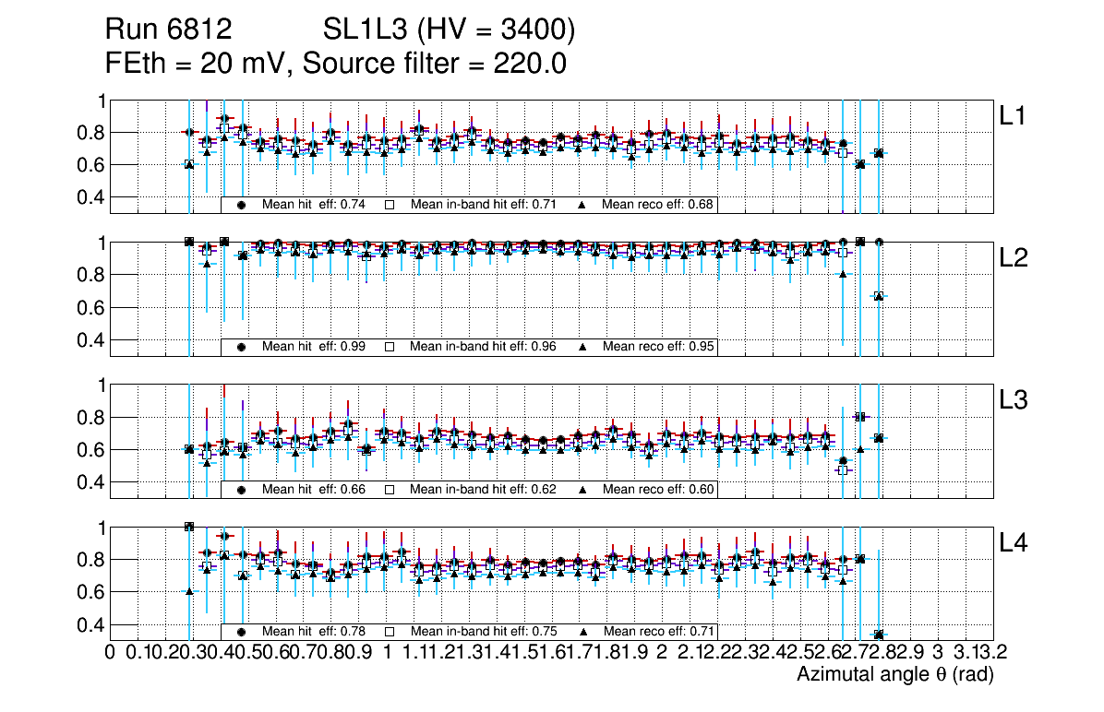Click the triangle marker in L1 legend

click(583, 205)
